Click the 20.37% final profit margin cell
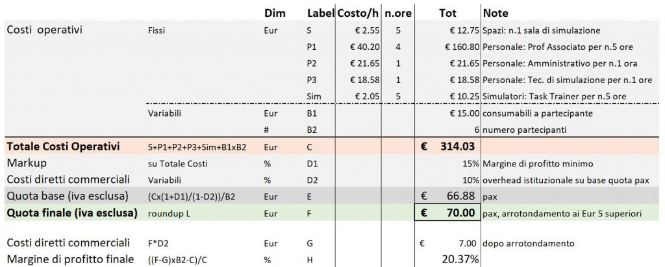The height and width of the screenshot is (267, 665). click(x=447, y=259)
